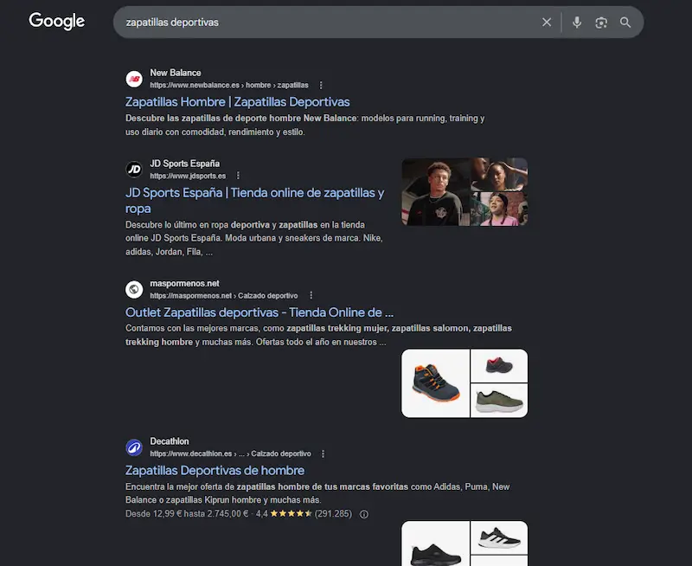Click the Decathlon favicon
692x566 pixels.
pyautogui.click(x=134, y=447)
